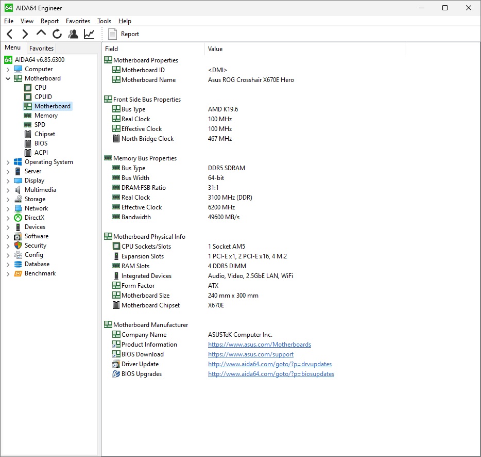Image resolution: width=481 pixels, height=457 pixels.
Task: Open the asus.com/support BIOS download link
Action: coord(251,354)
